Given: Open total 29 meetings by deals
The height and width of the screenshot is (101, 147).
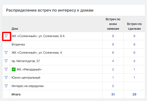Looking at the screenshot, I should pyautogui.click(x=134, y=94).
